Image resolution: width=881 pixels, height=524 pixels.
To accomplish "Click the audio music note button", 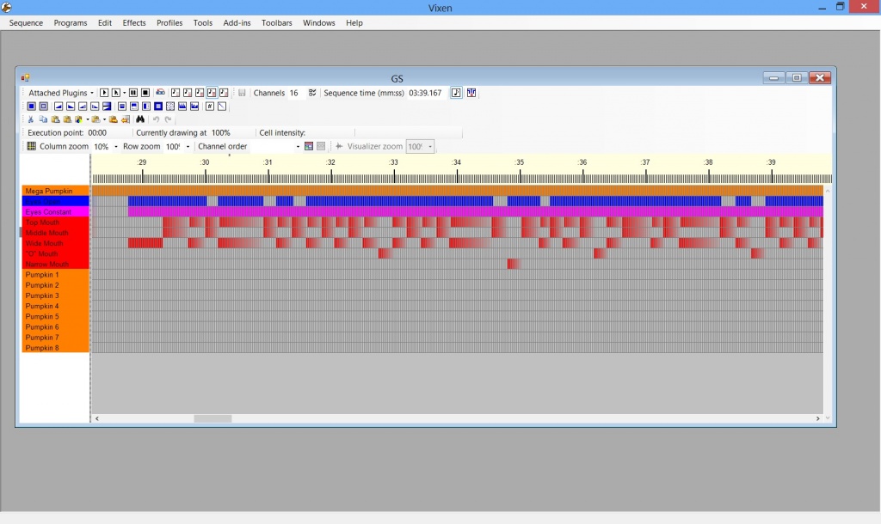I will (456, 93).
